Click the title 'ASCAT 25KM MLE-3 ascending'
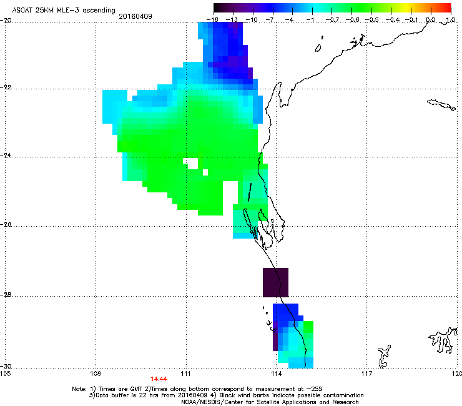 click(x=64, y=10)
